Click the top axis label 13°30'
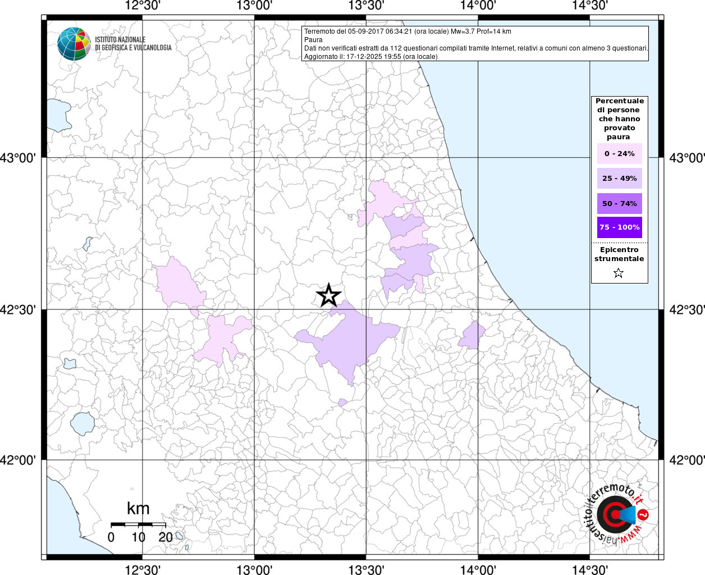 (366, 6)
